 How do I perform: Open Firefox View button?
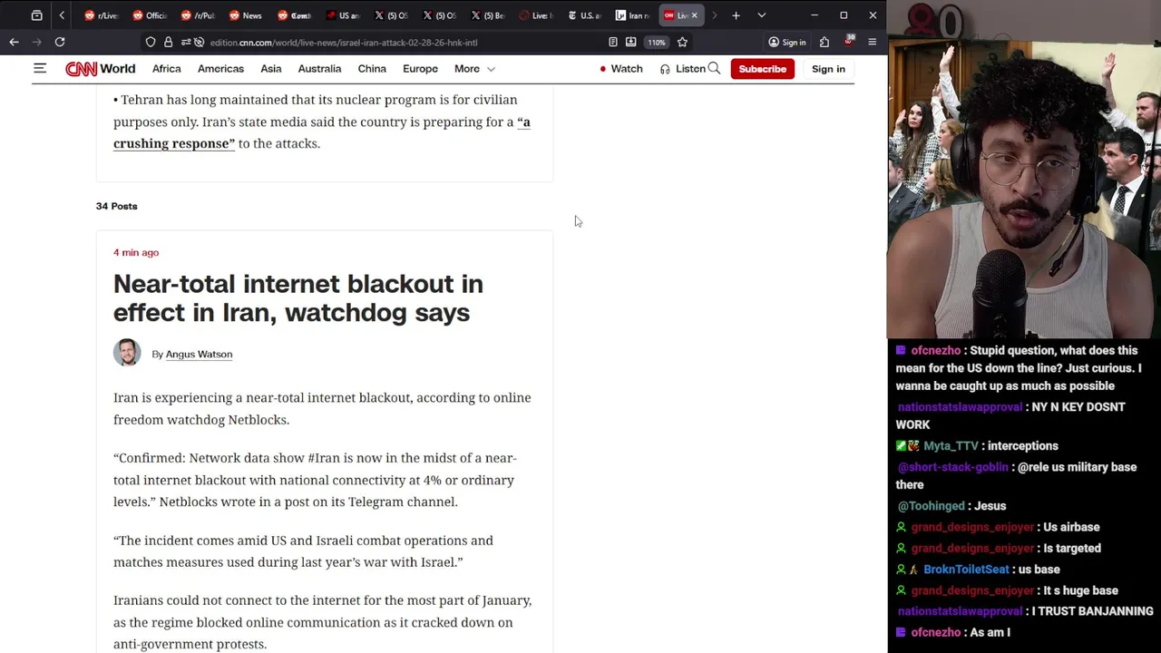36,15
